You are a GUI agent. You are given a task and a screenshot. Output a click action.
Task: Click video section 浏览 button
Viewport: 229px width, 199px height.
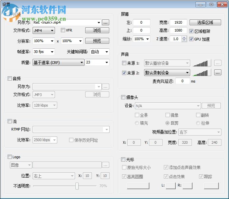pyautogui.click(x=97, y=30)
